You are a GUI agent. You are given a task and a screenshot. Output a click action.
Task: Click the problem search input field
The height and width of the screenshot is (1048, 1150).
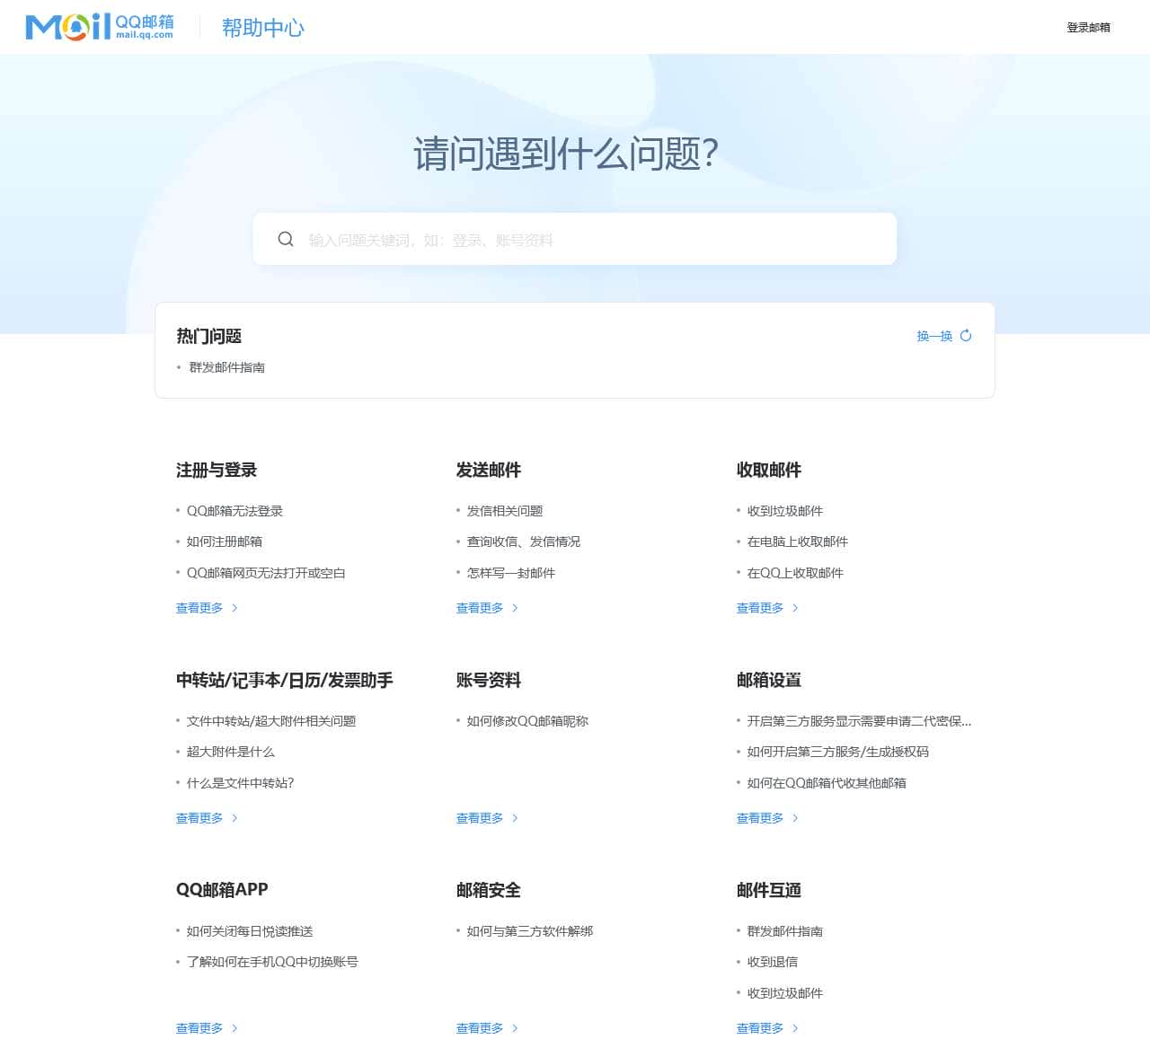575,239
